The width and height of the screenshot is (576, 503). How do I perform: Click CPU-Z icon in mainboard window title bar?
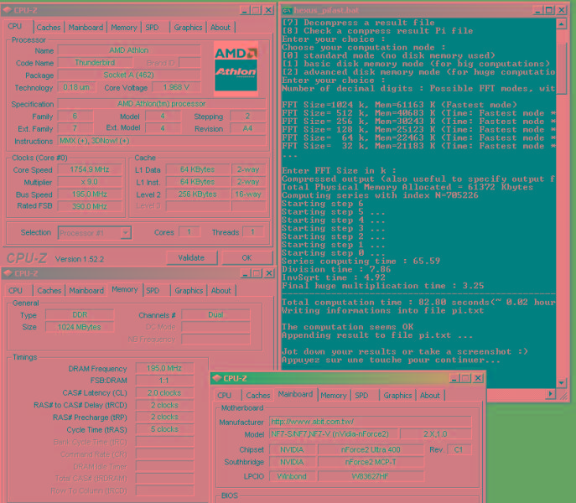coord(217,378)
